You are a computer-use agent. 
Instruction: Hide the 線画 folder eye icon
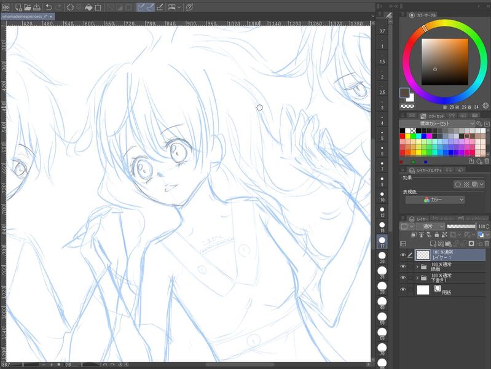tap(403, 266)
